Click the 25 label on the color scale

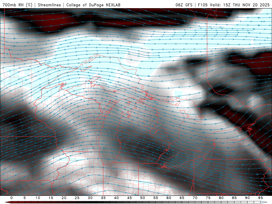tap(77, 198)
